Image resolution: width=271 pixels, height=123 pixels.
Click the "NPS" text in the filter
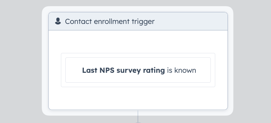coord(107,70)
